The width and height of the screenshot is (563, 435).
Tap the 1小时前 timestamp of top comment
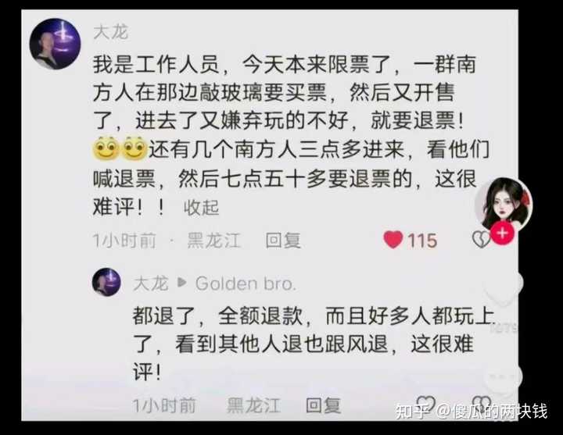(124, 241)
